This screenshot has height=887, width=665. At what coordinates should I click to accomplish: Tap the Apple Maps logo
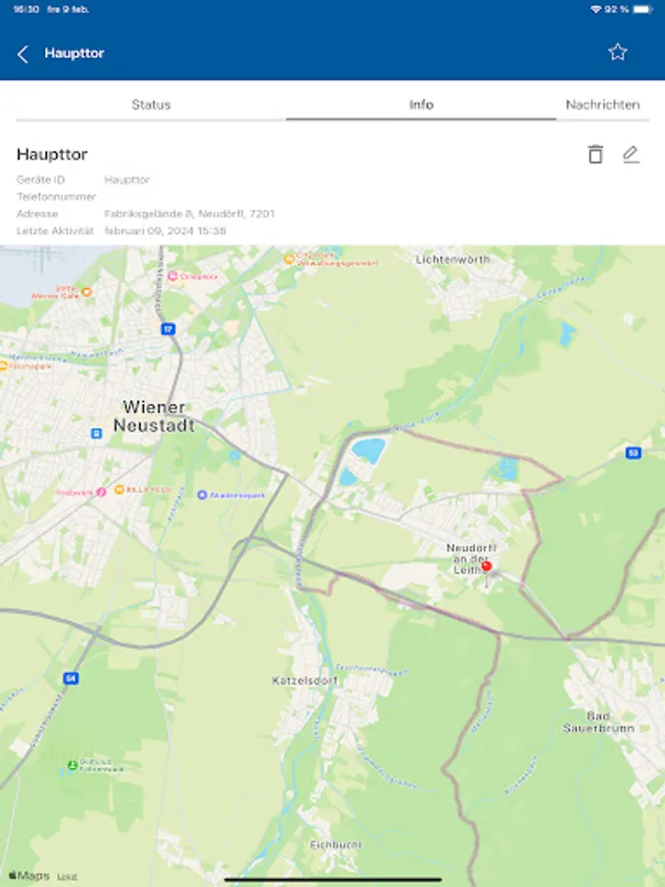coord(29,876)
